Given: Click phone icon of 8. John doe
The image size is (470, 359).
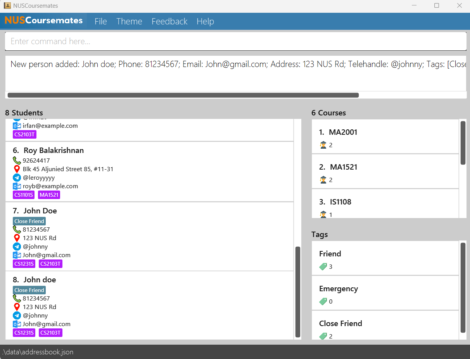Looking at the screenshot, I should 17,298.
